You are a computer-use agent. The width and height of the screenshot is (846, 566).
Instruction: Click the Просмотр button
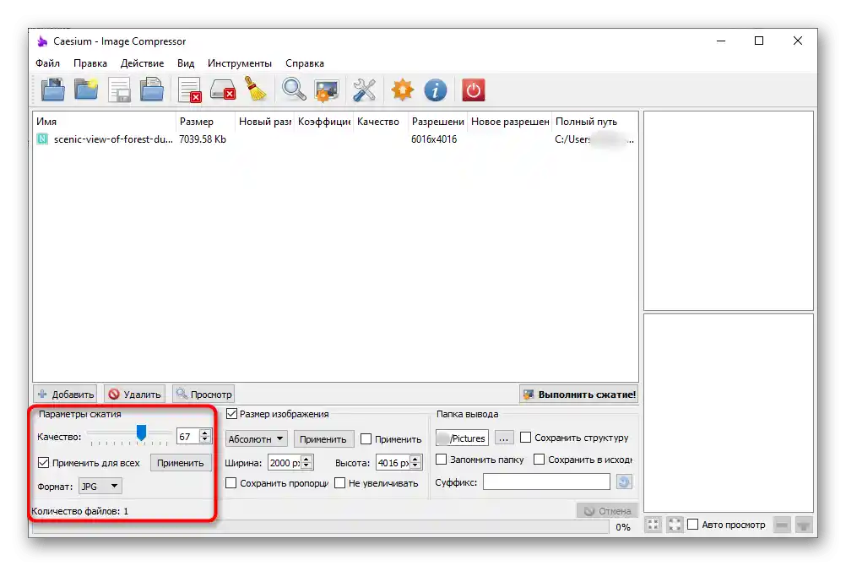click(x=203, y=395)
